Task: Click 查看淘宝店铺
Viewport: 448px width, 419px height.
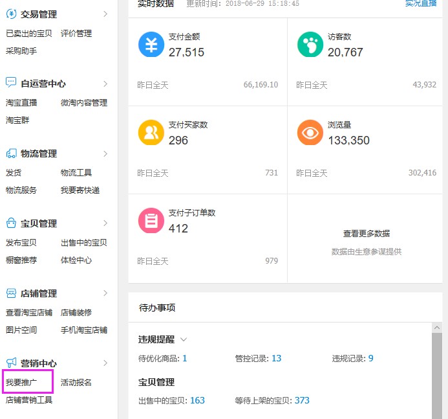Action: point(29,312)
